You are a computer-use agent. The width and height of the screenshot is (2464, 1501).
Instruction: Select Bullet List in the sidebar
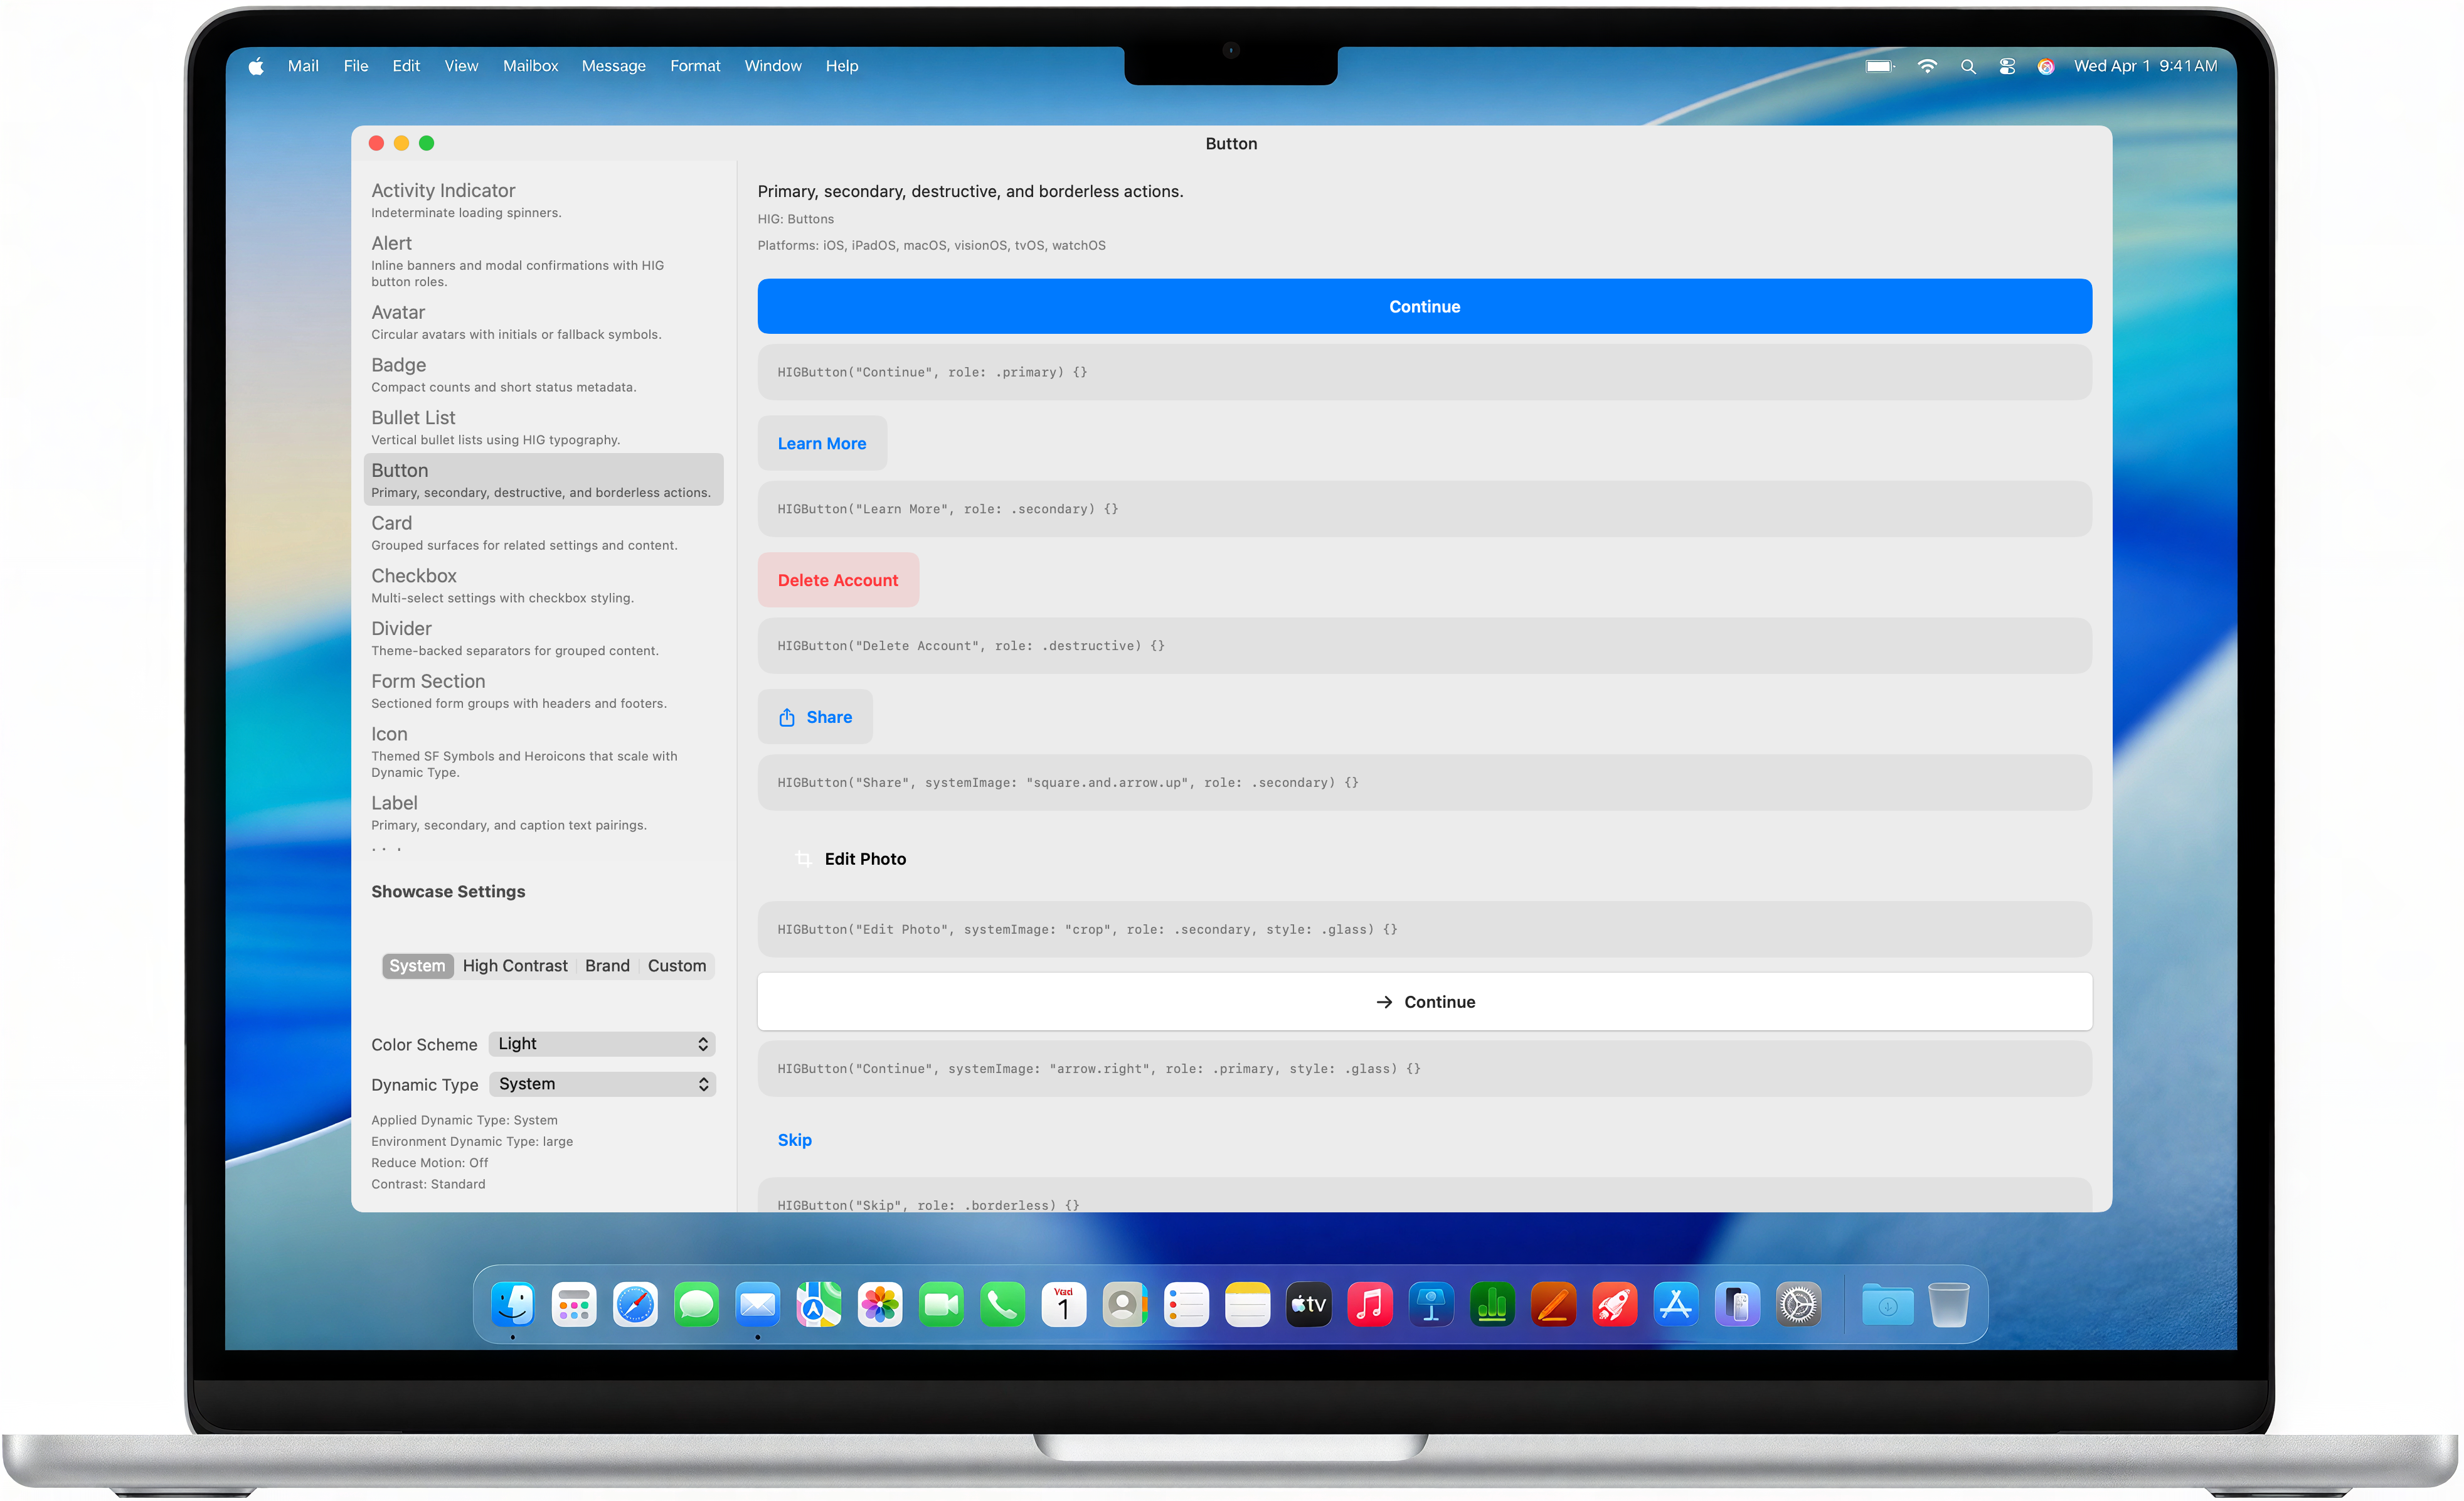543,427
